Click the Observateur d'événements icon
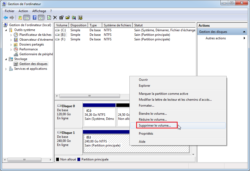 16,40
